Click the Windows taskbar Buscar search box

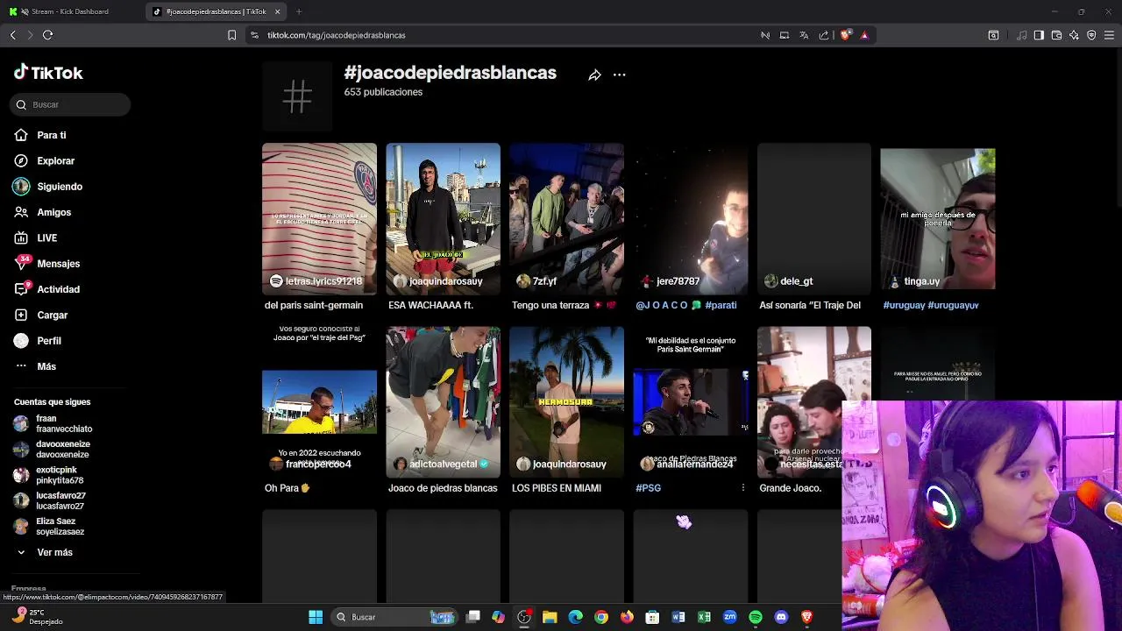pos(396,617)
